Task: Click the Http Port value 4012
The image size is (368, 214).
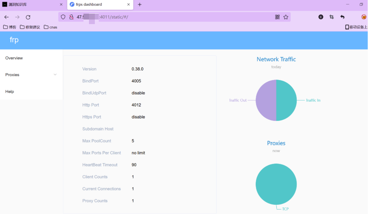Action: 136,105
